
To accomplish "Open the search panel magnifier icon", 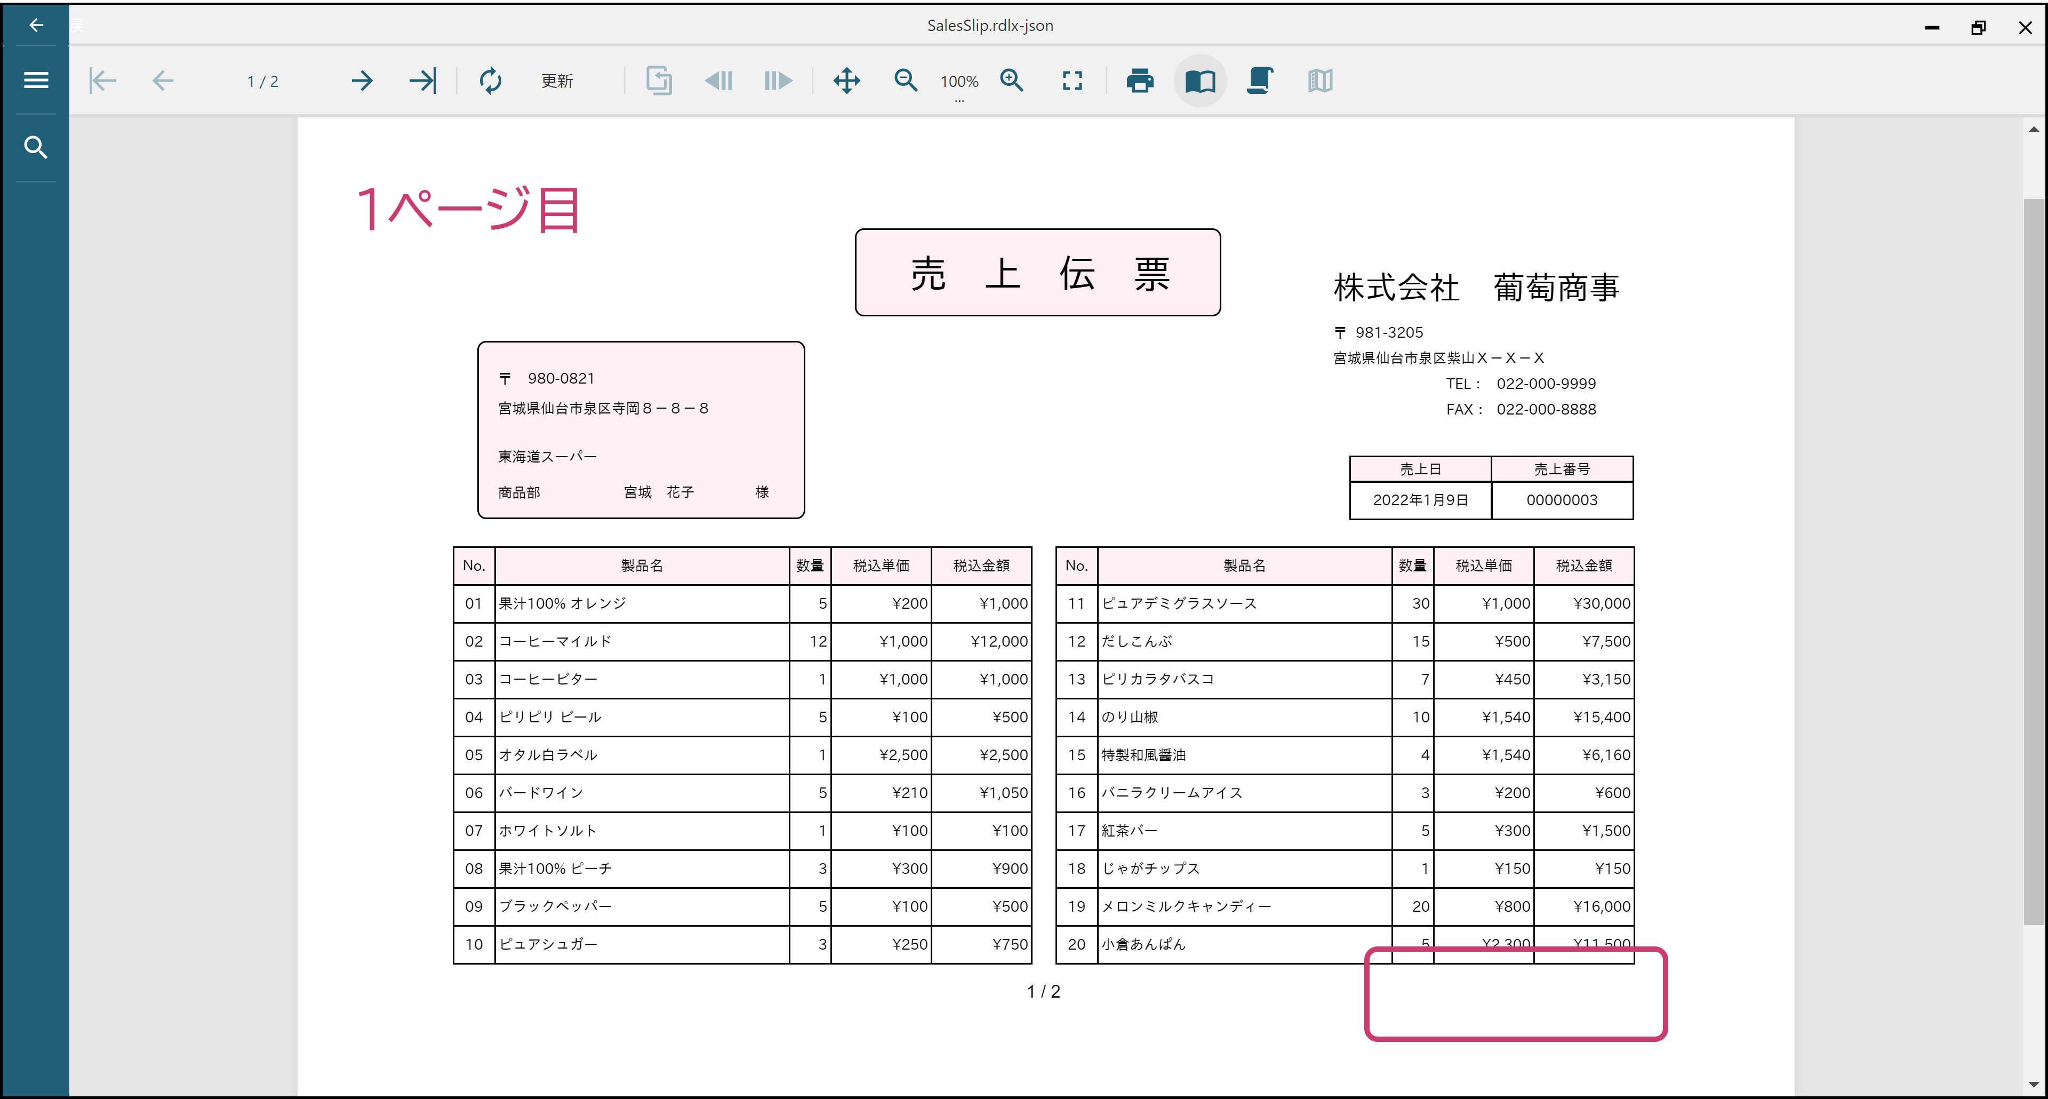I will [x=36, y=147].
